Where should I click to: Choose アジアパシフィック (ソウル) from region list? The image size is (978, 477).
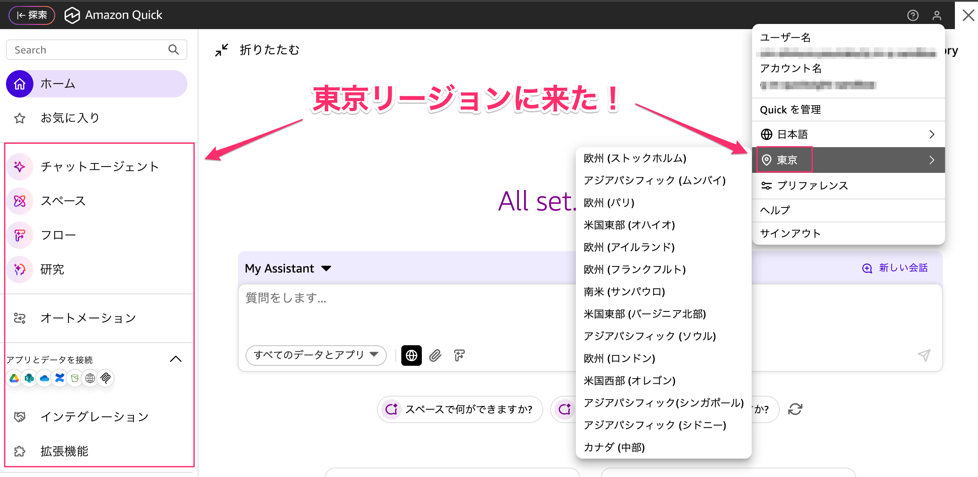coord(649,336)
